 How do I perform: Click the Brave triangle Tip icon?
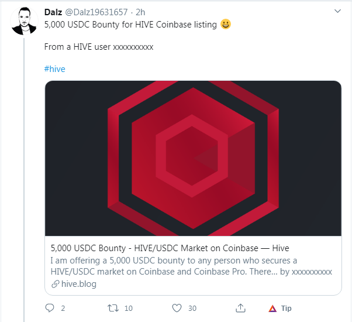coord(272,309)
